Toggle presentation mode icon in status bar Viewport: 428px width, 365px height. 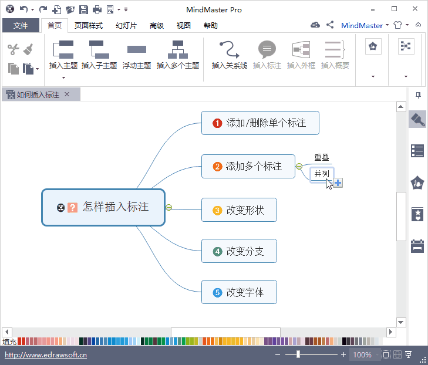(x=409, y=354)
